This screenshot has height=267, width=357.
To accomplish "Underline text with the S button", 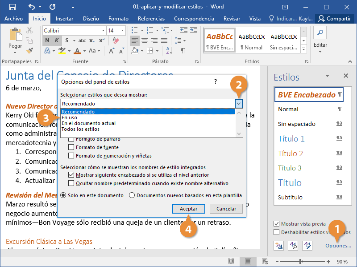I will [66, 40].
